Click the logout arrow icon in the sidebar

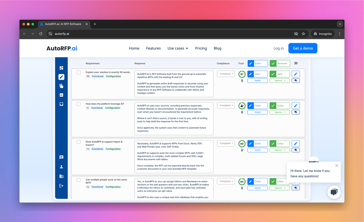(x=62, y=186)
